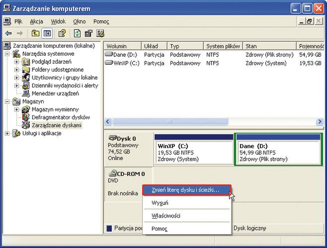
Task: Click the scroll right arrow of volume list
Action: [320, 121]
